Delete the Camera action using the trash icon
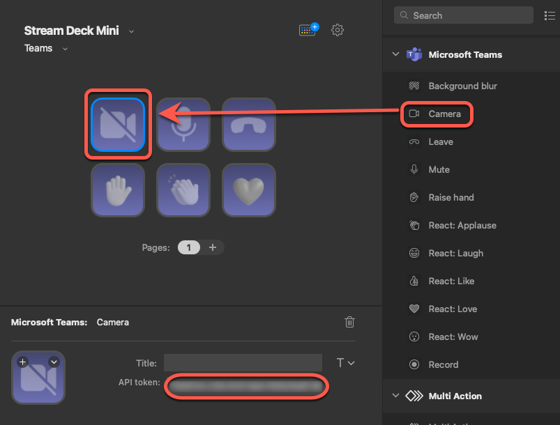 349,322
